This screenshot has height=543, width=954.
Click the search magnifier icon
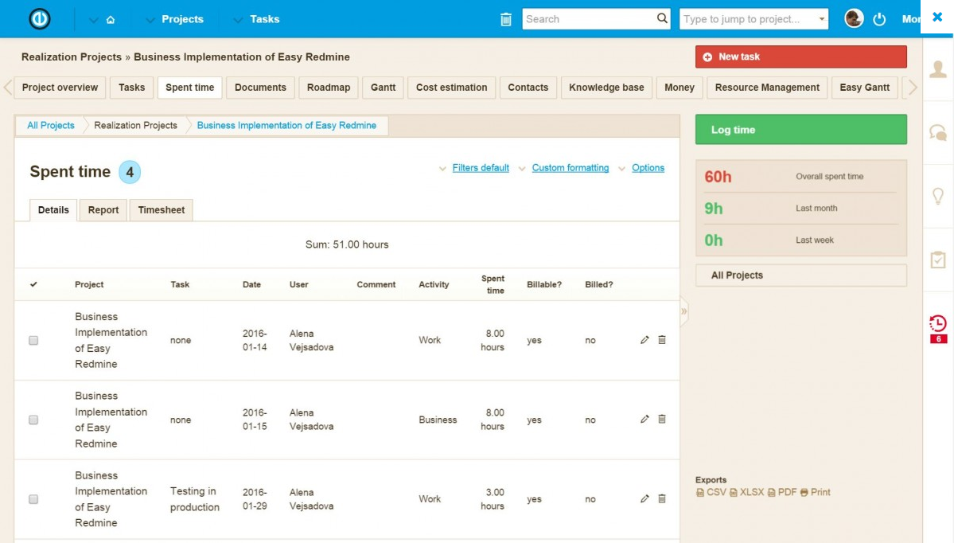pos(662,19)
